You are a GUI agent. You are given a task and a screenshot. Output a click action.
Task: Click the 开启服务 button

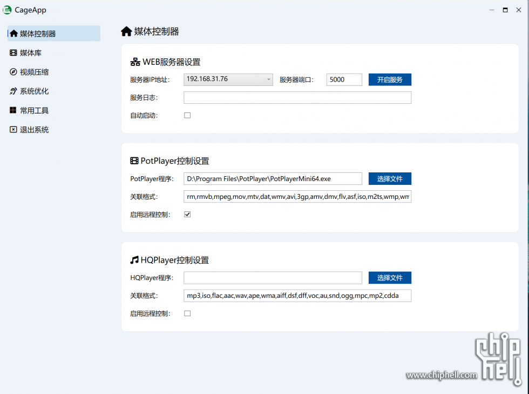tap(390, 80)
